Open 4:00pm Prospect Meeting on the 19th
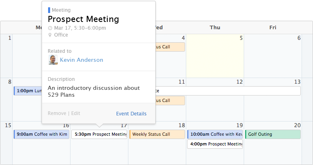 coord(215,144)
